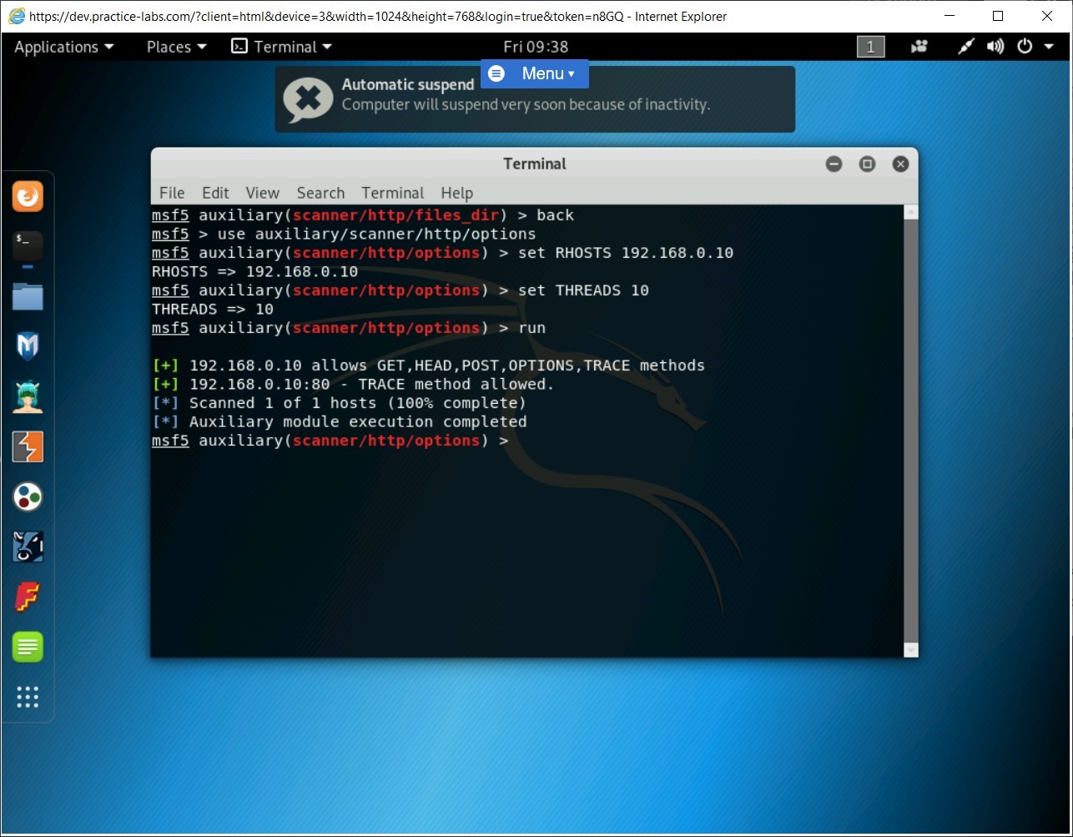Open the blue Menu dropdown
This screenshot has width=1073, height=837.
[x=534, y=73]
